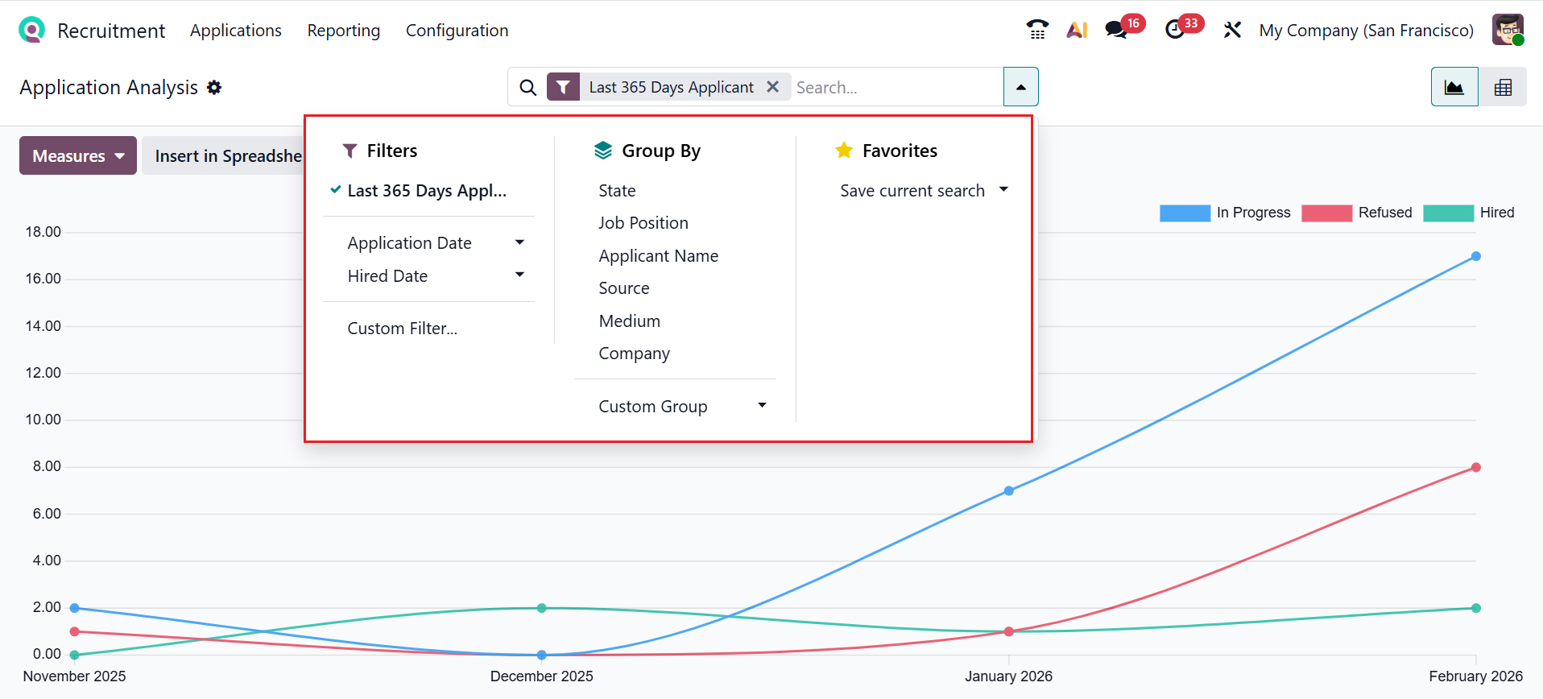Switch to pivot table view
The width and height of the screenshot is (1543, 699).
coord(1503,87)
